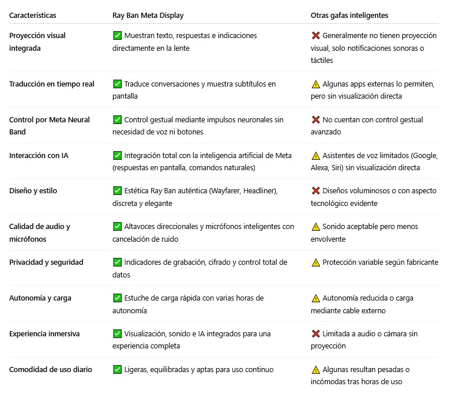Click warning icon beside Algunas resultan pesadas
The image size is (451, 394).
(x=315, y=370)
